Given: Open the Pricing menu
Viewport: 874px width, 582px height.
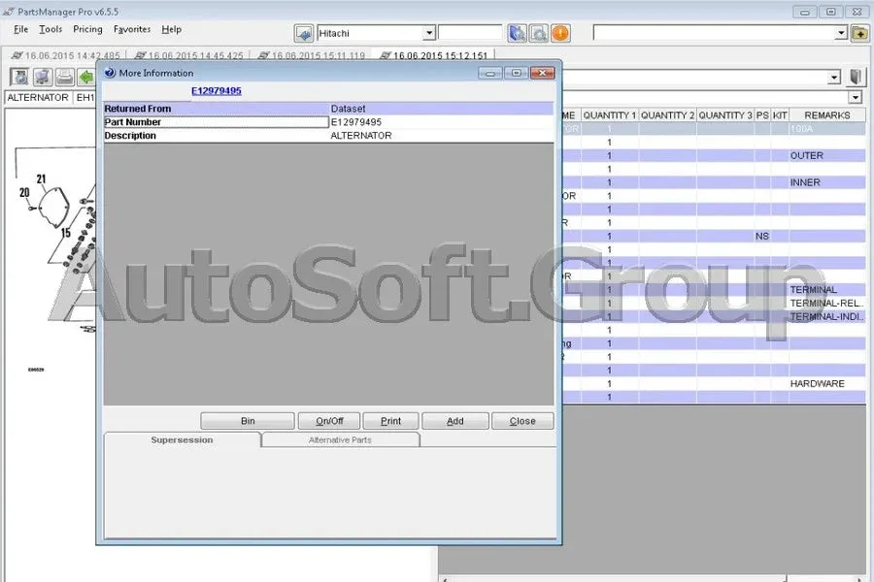Looking at the screenshot, I should [x=87, y=29].
